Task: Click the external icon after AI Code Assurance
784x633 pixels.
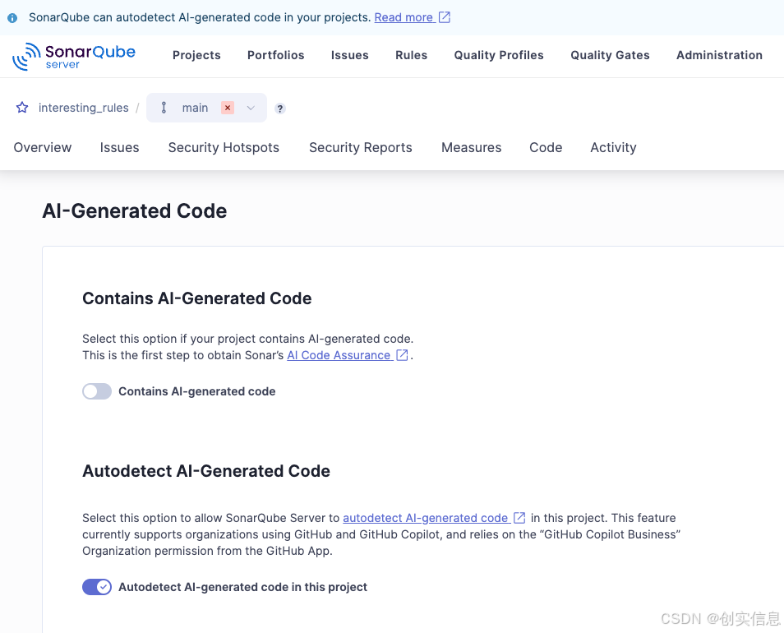Action: 402,355
